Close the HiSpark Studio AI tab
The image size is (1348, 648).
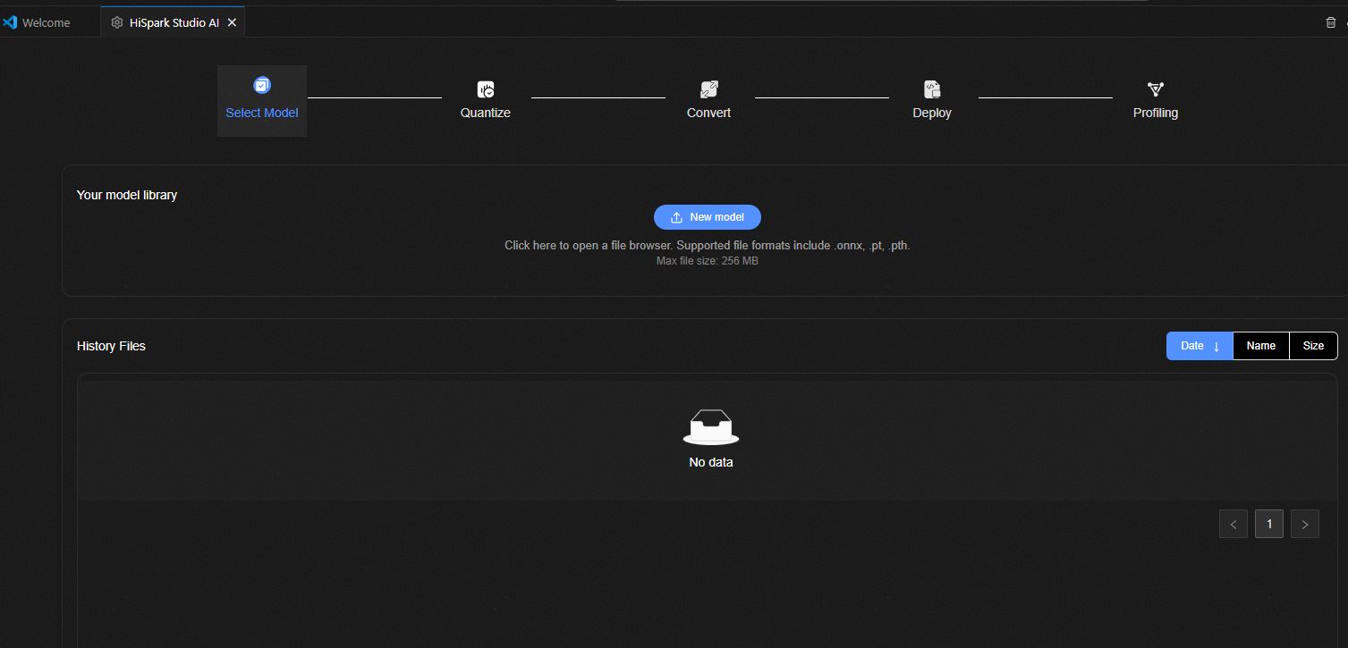(233, 22)
